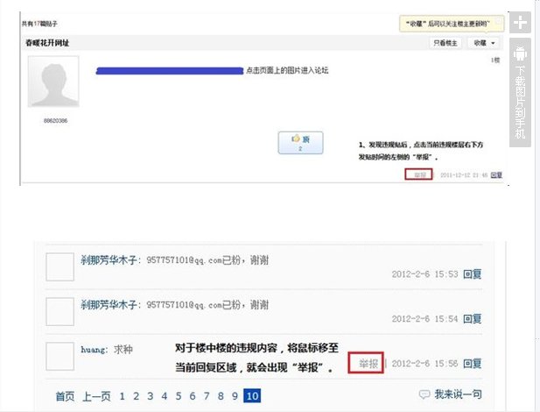The width and height of the screenshot is (540, 412).
Task: Go to 首页 in the pagination
Action: pyautogui.click(x=65, y=396)
